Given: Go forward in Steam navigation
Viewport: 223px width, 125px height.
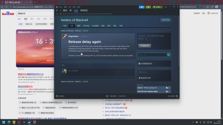Looking at the screenshot, I should point(60,10).
